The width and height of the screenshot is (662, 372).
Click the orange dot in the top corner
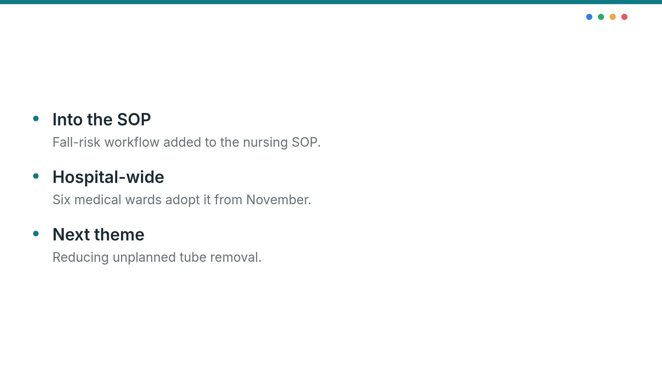tap(613, 17)
